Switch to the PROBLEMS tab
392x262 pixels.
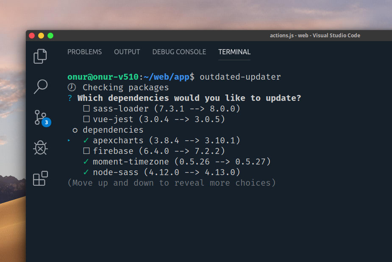point(84,52)
